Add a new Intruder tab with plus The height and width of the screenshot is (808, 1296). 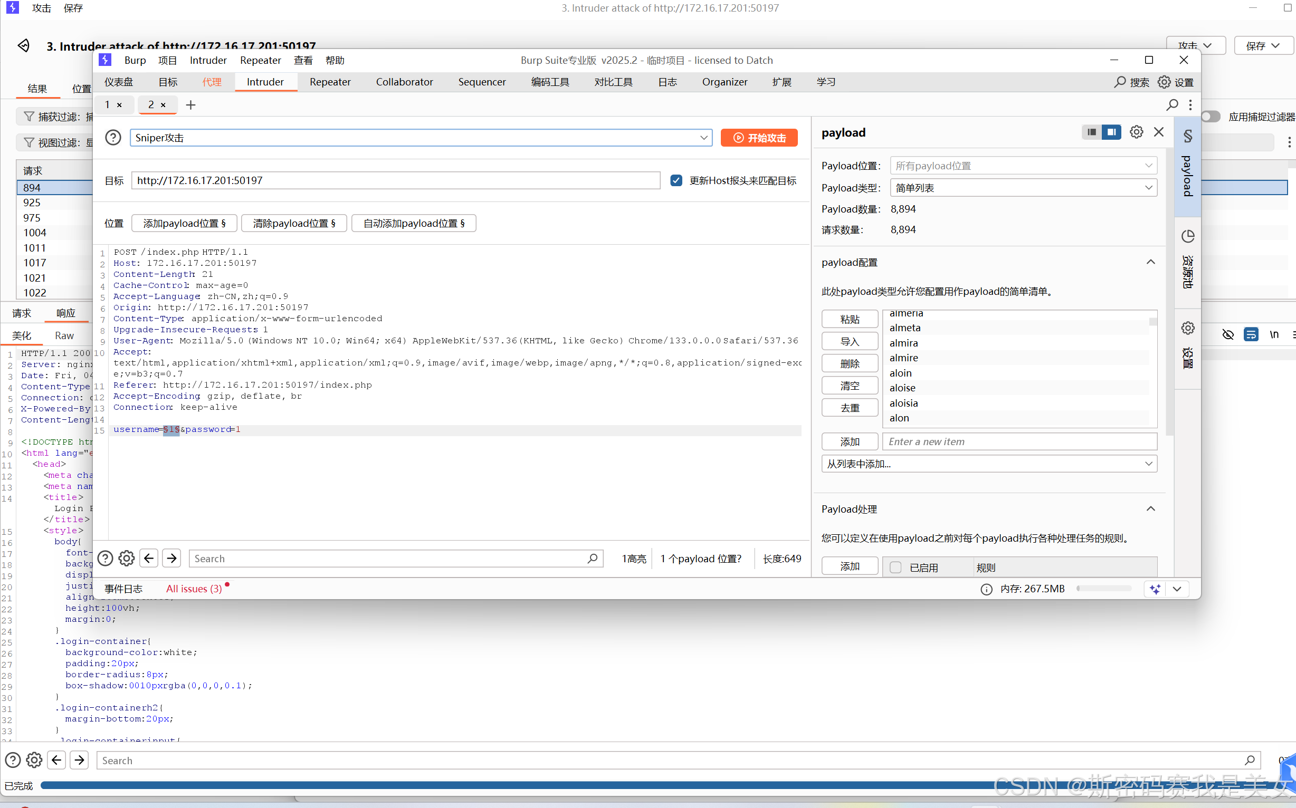pyautogui.click(x=191, y=105)
